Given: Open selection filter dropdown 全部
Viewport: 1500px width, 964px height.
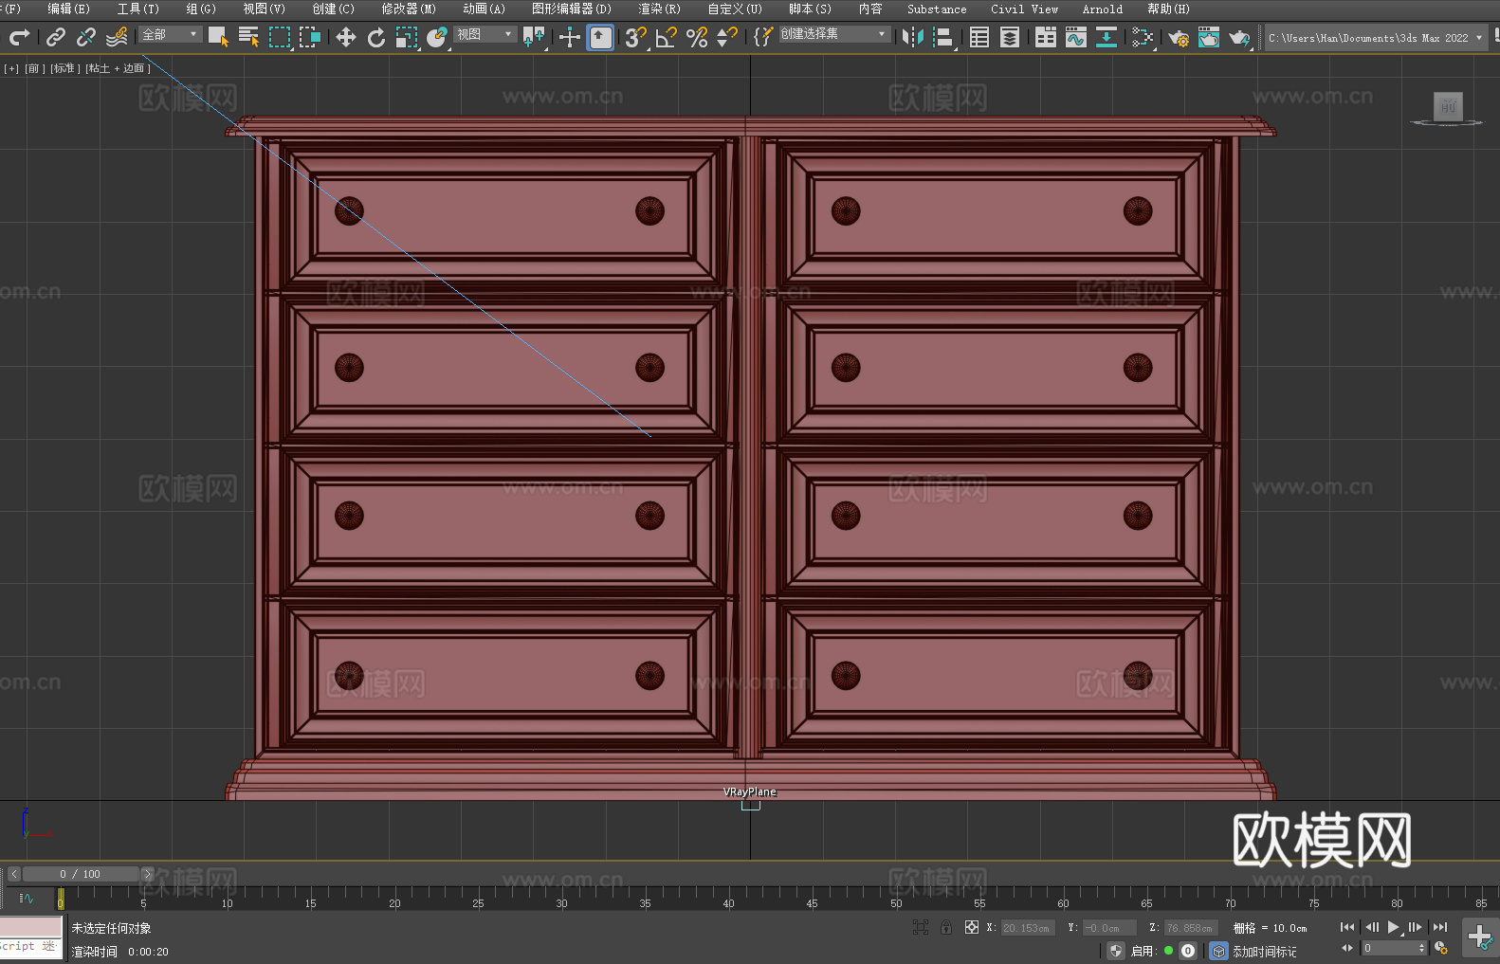Looking at the screenshot, I should pyautogui.click(x=170, y=34).
